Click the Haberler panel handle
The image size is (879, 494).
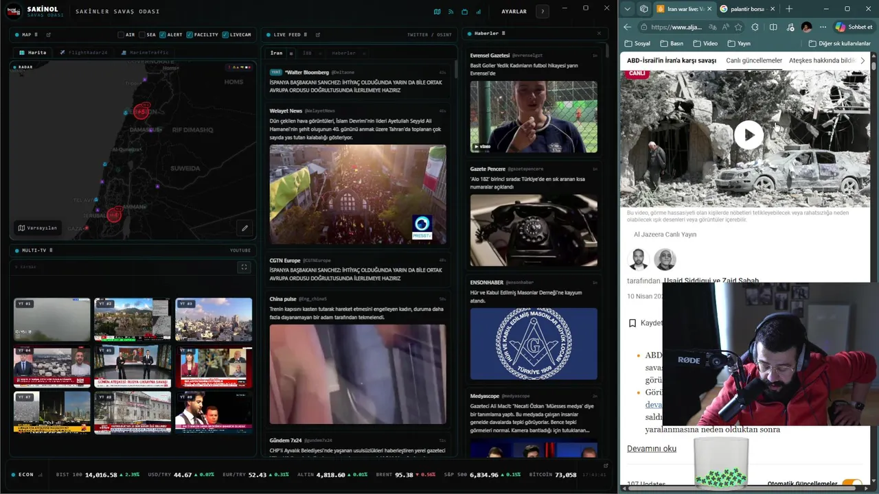[x=503, y=33]
